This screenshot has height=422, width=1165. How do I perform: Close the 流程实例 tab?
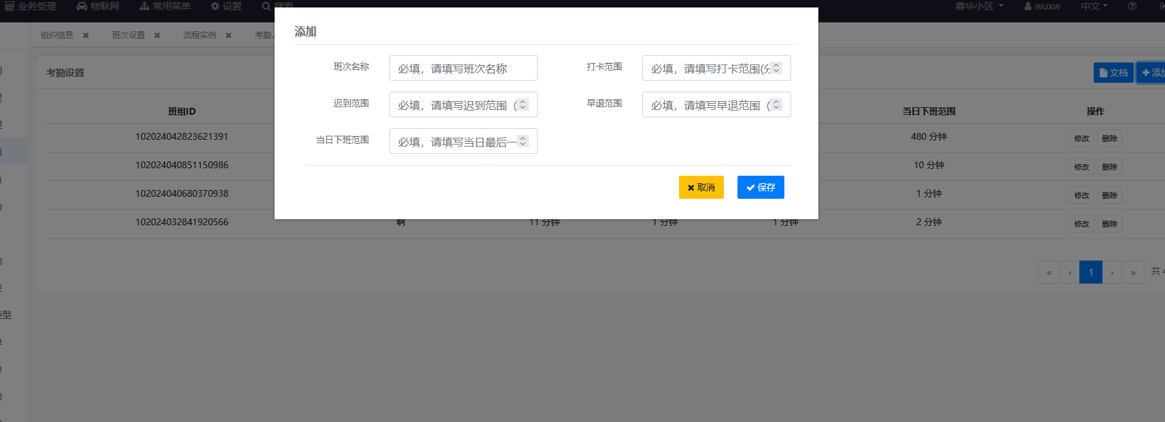[x=228, y=35]
